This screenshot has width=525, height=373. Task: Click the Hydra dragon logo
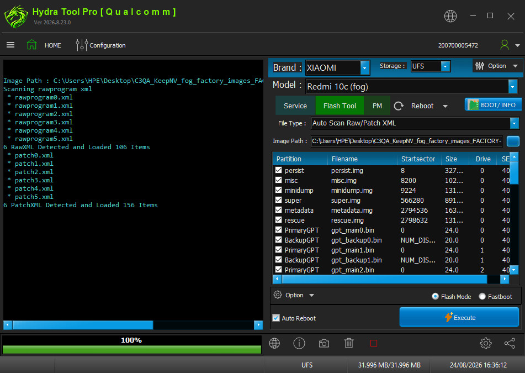tap(16, 17)
